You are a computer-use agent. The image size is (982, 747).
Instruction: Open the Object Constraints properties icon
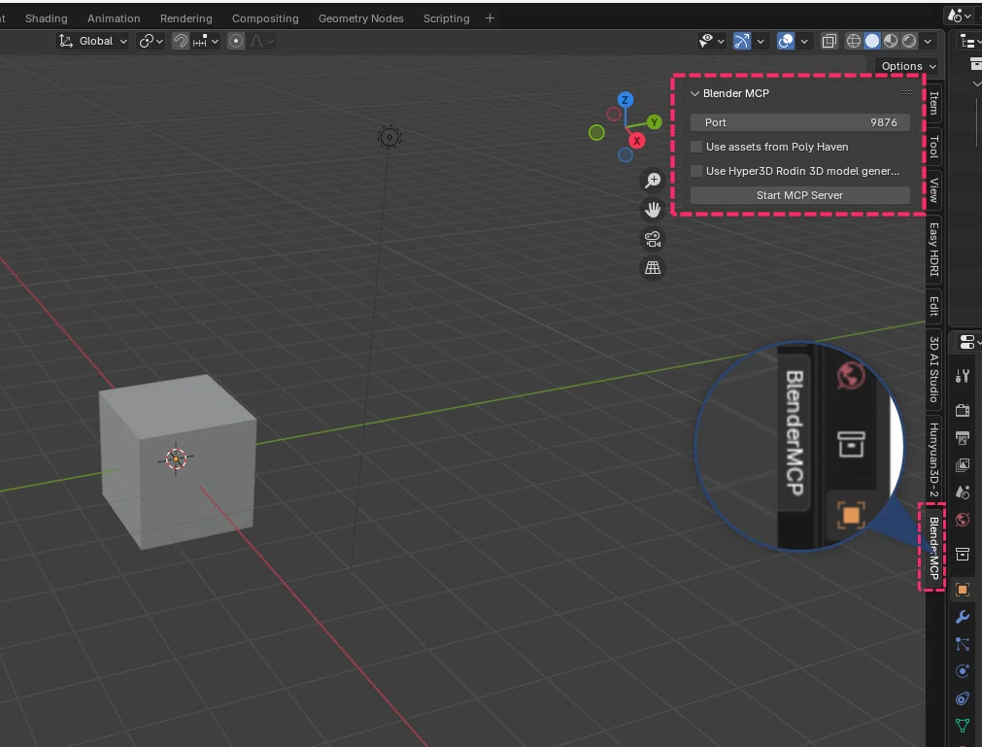tap(963, 698)
